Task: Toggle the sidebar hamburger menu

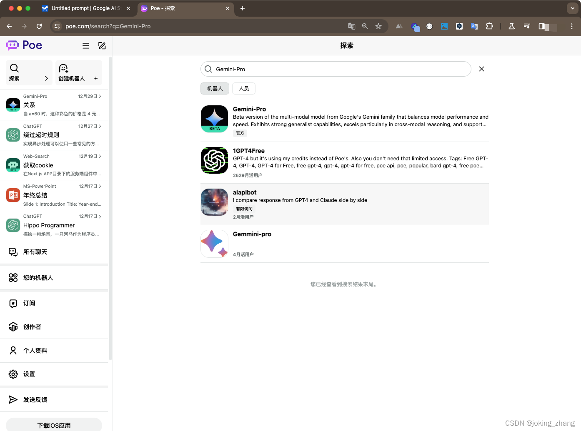Action: [86, 46]
